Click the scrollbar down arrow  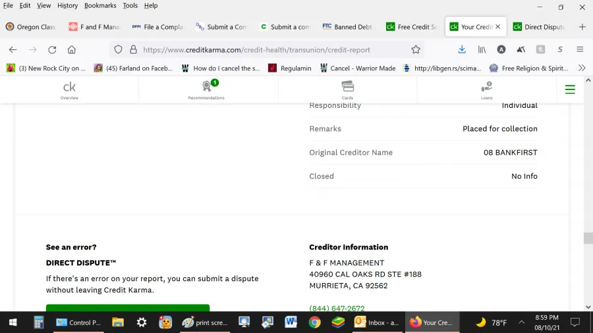[x=588, y=307]
